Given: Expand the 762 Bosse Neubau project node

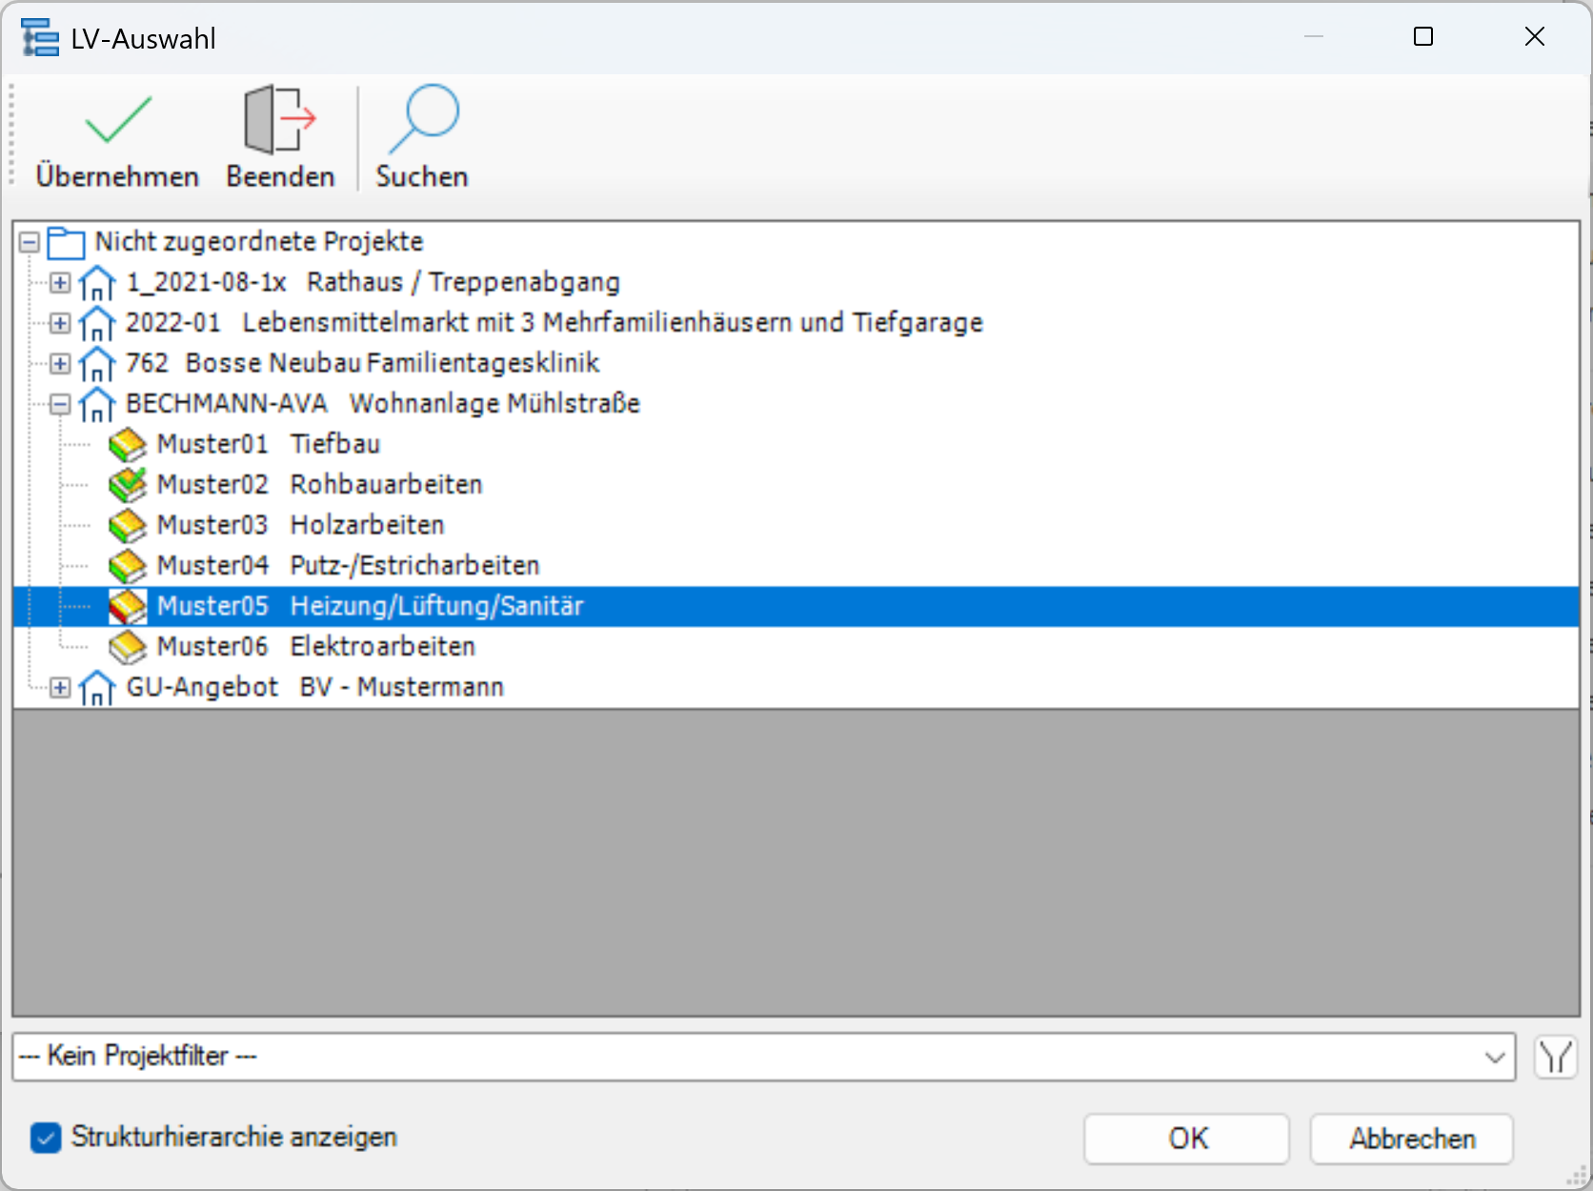Looking at the screenshot, I should click(x=60, y=364).
